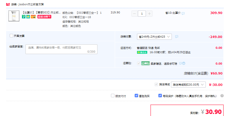Click the Tmall store icon beside jissbon shop name
Image resolution: width=226 pixels, height=116 pixels.
8,4
